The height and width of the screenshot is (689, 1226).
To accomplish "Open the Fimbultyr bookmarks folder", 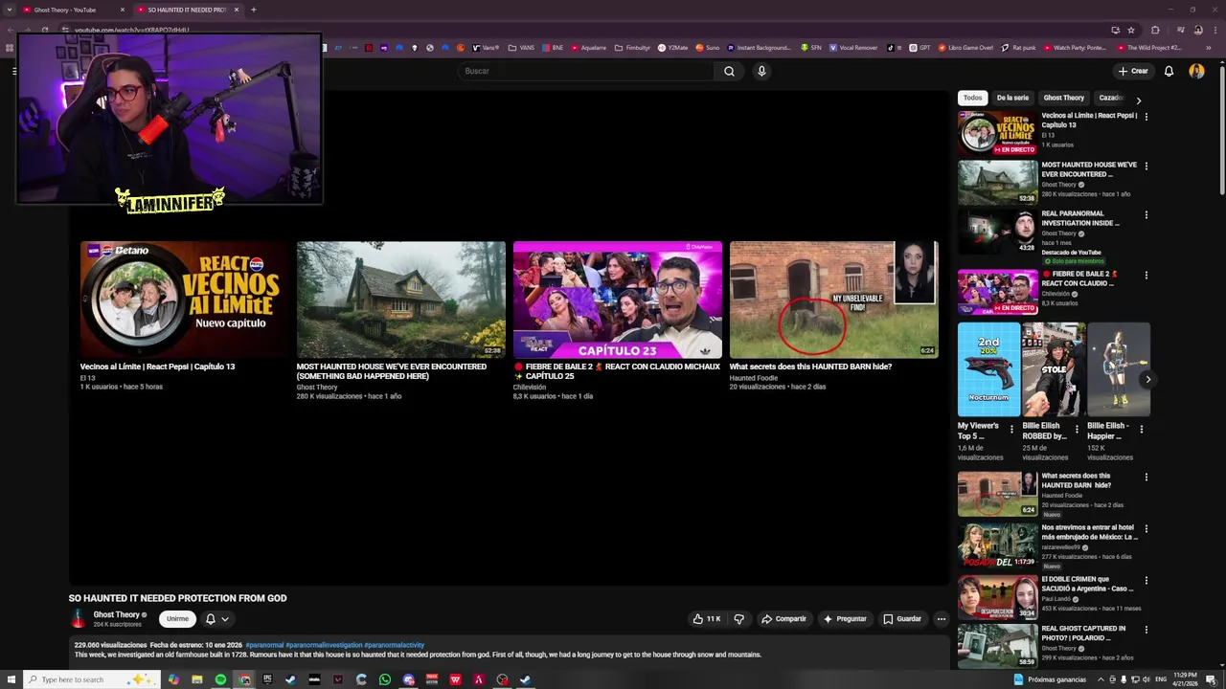I will [632, 48].
